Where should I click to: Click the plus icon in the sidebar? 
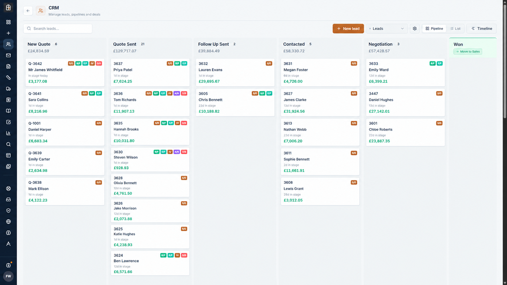pos(8,33)
